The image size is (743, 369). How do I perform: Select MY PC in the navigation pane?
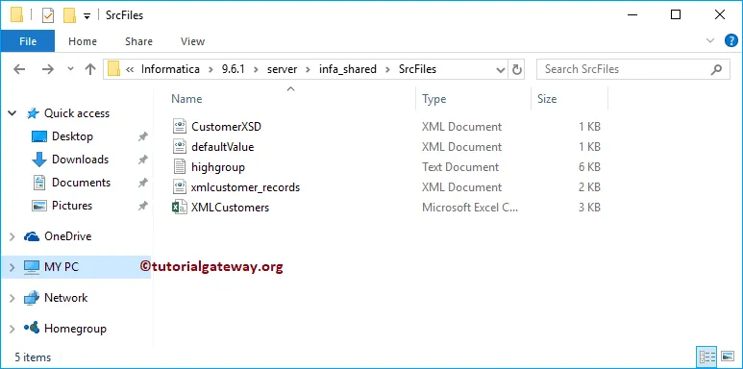[62, 267]
